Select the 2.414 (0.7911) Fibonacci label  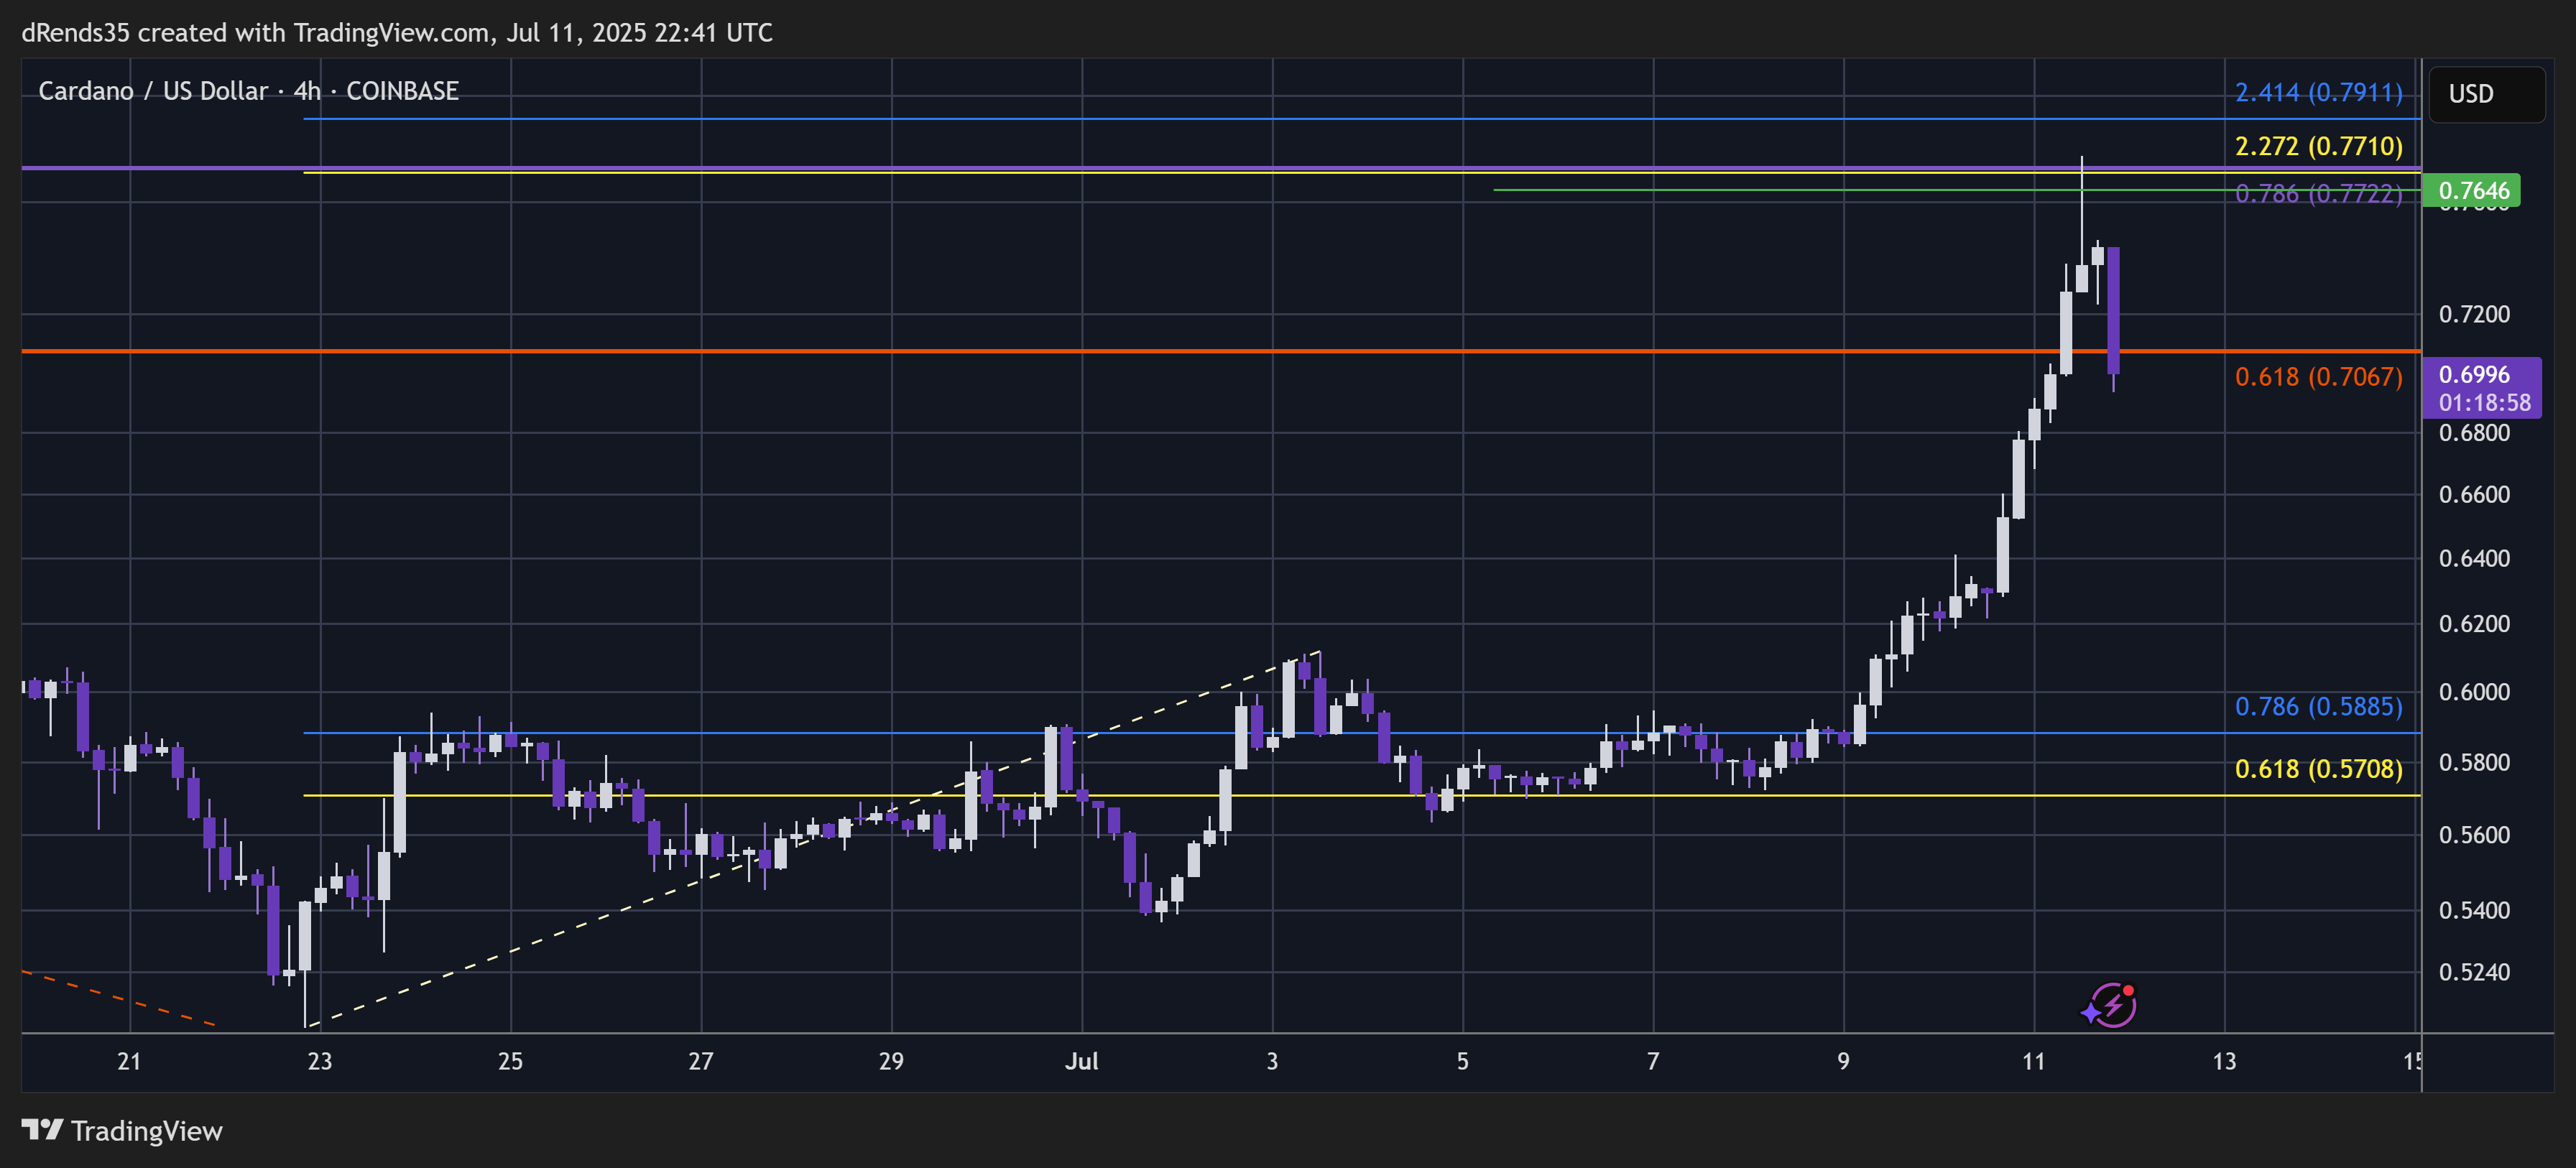[2318, 92]
